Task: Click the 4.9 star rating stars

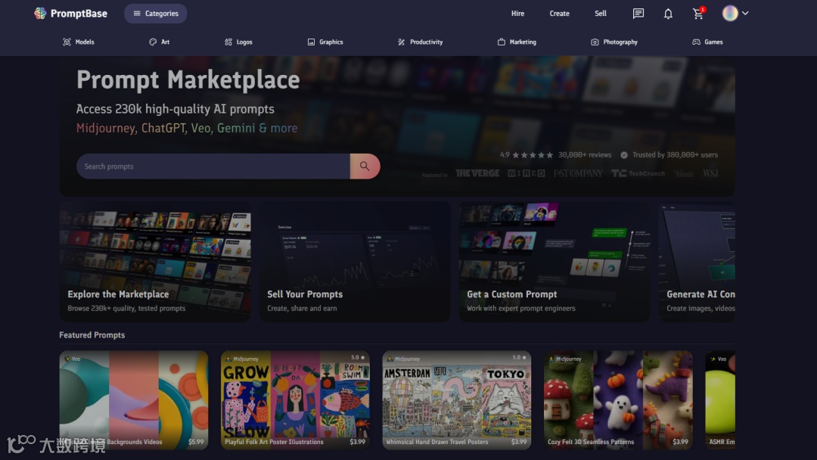Action: tap(532, 155)
